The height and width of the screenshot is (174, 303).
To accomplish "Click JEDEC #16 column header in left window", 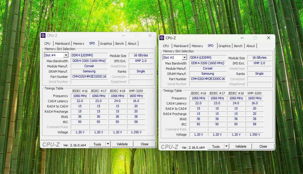I will point(80,91).
